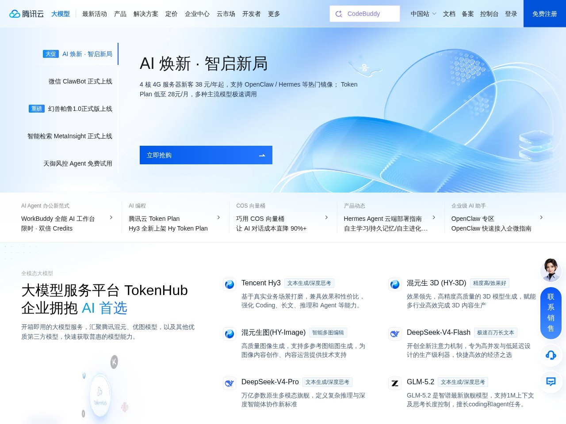Select 微信 ClawBot 正式上线 banner tab

point(80,81)
